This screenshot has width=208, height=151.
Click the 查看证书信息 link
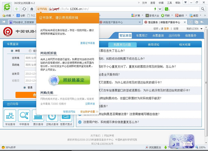coord(87,43)
